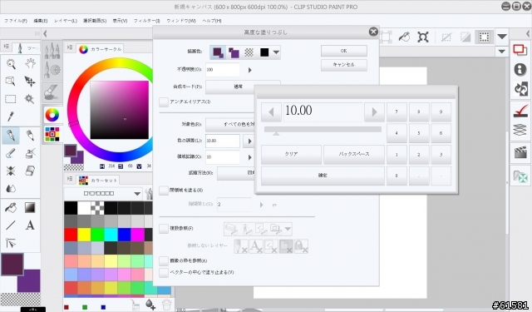
Task: Click the バックスペース button on keypad
Action: (x=354, y=154)
